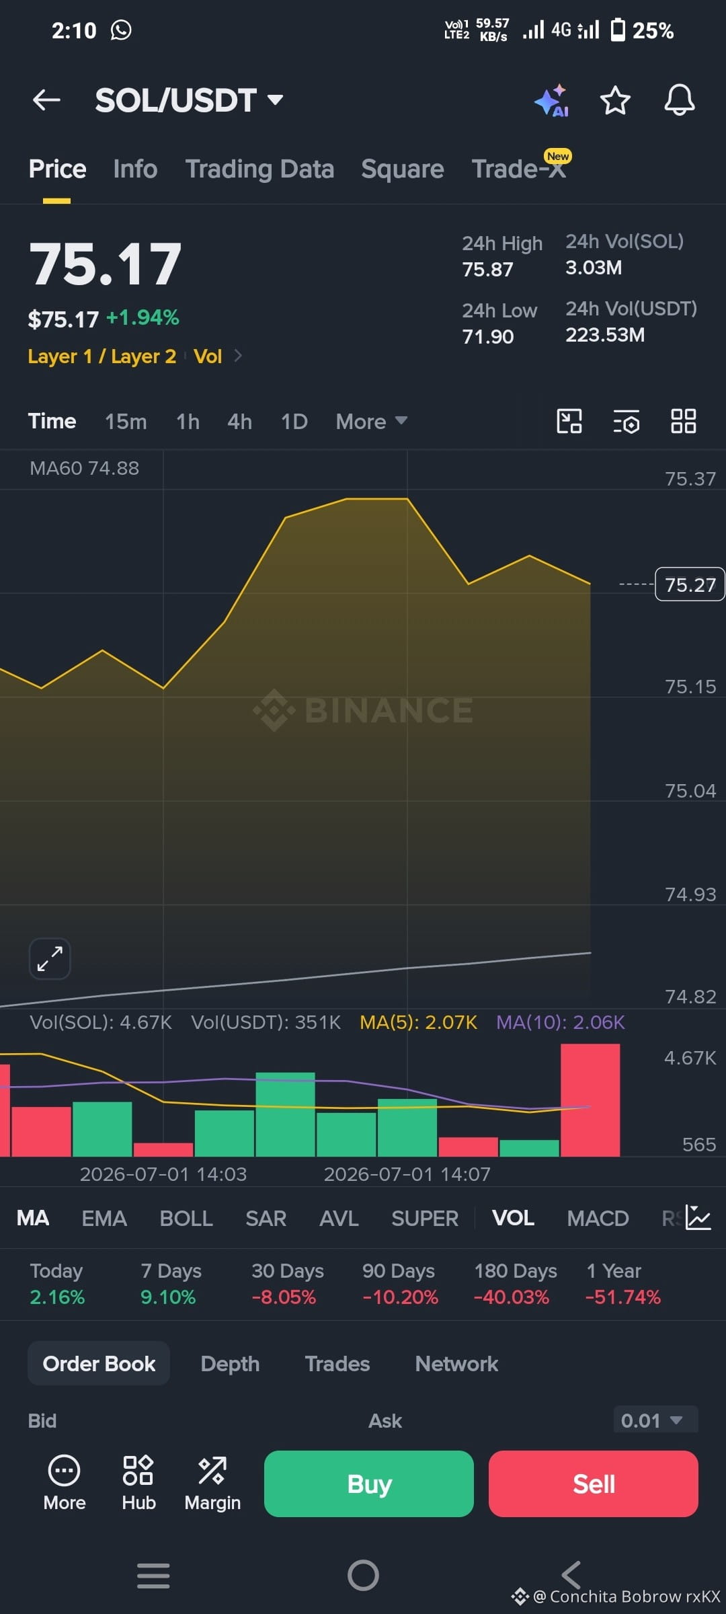The height and width of the screenshot is (1614, 726).
Task: Tap the MA(5): 2.07K volume label
Action: (418, 1022)
